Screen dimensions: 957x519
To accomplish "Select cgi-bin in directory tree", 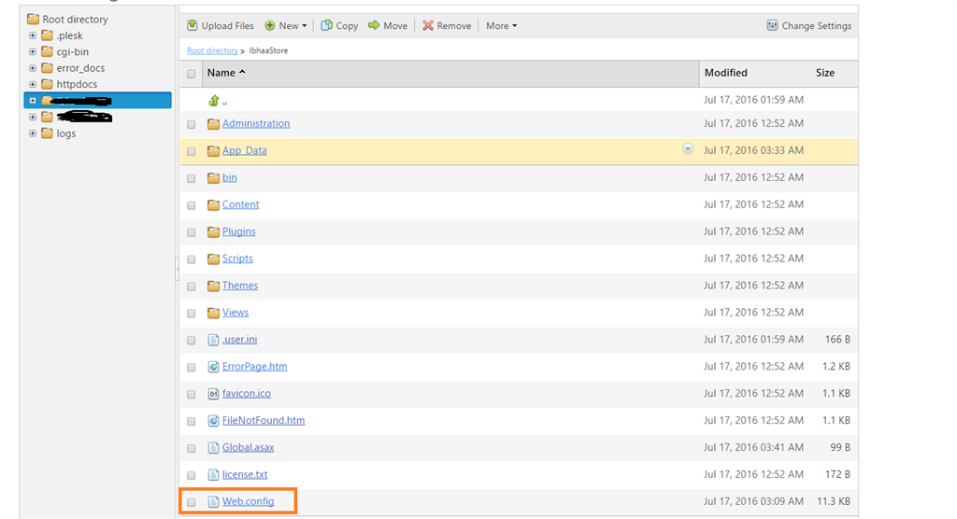I will click(x=72, y=52).
